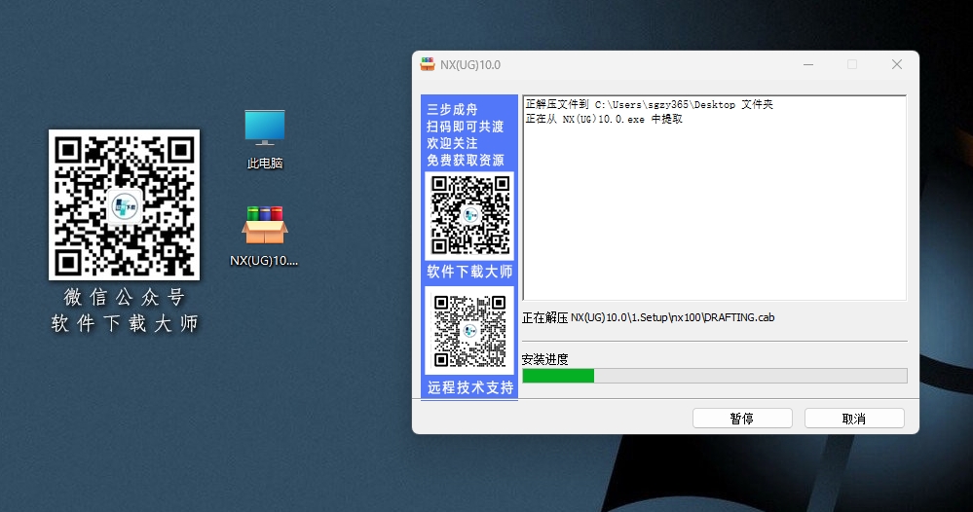Click the 暂停 button
Viewport: 973px width, 512px height.
pyautogui.click(x=742, y=419)
